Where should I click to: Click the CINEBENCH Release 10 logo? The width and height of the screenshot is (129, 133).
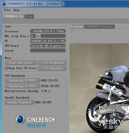(35, 121)
